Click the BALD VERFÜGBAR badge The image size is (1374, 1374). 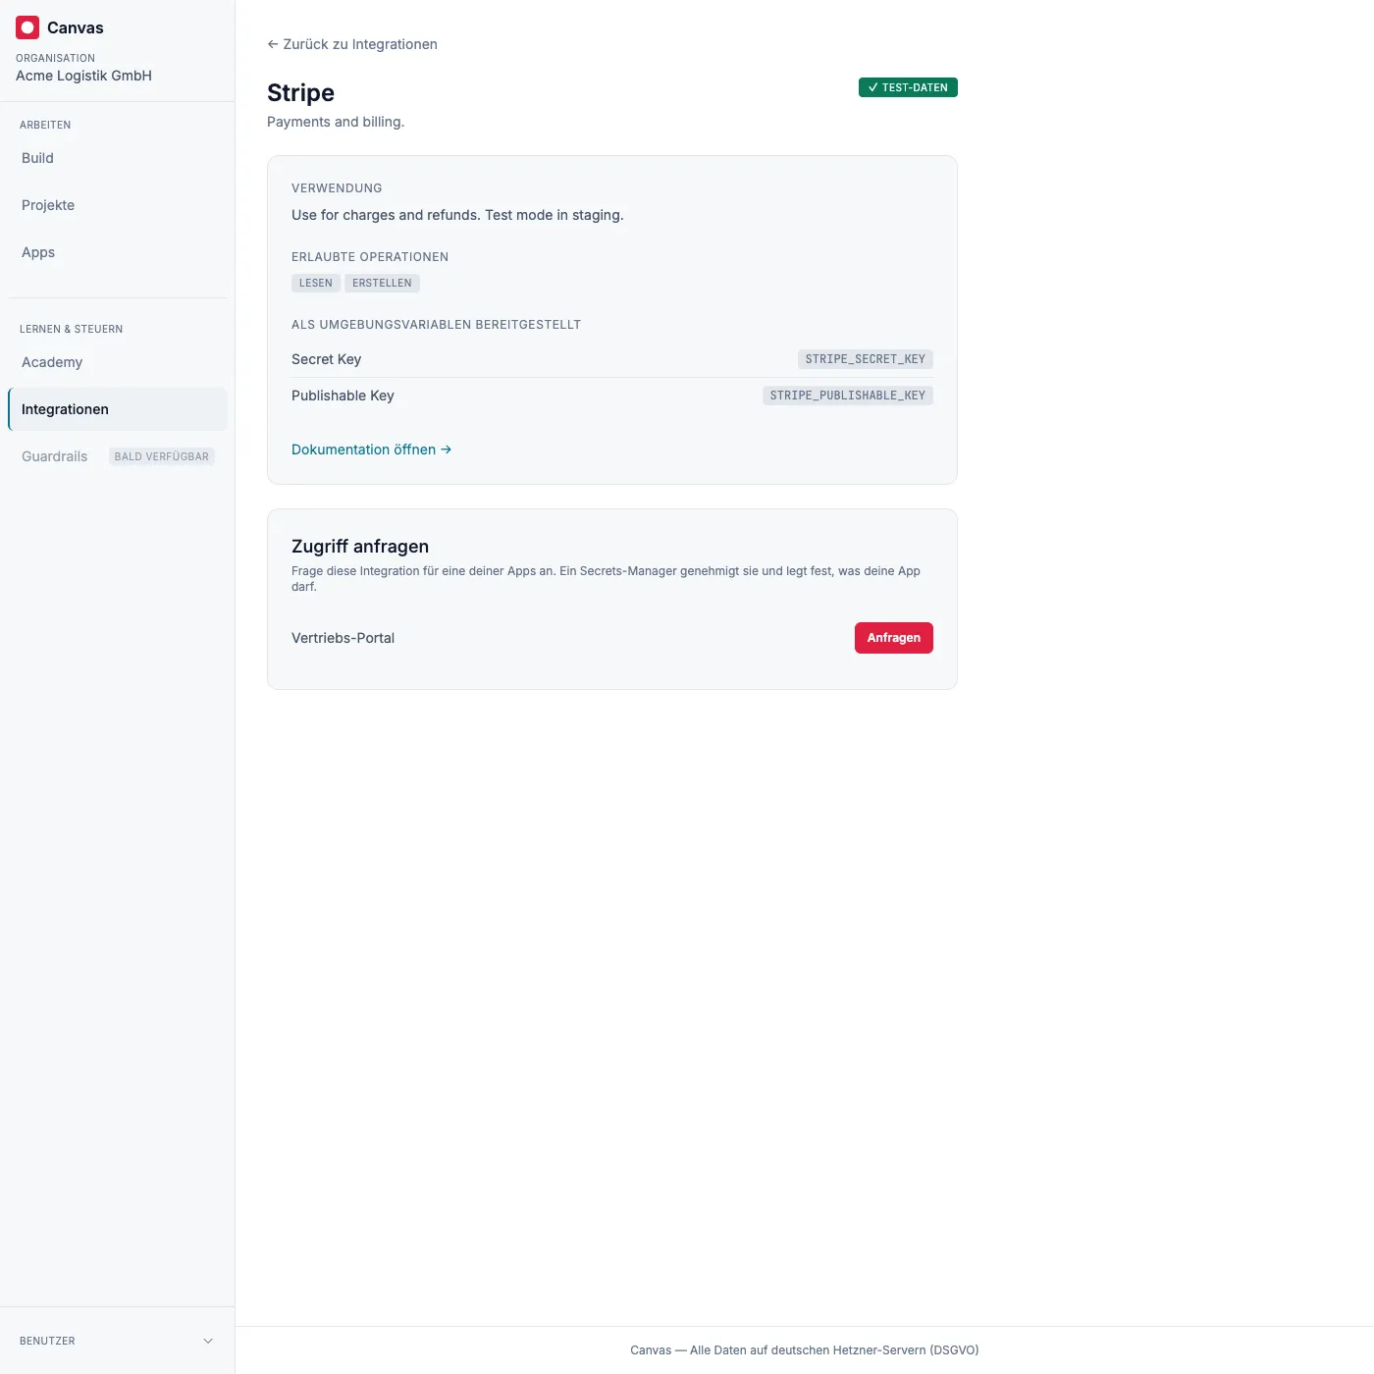tap(162, 456)
